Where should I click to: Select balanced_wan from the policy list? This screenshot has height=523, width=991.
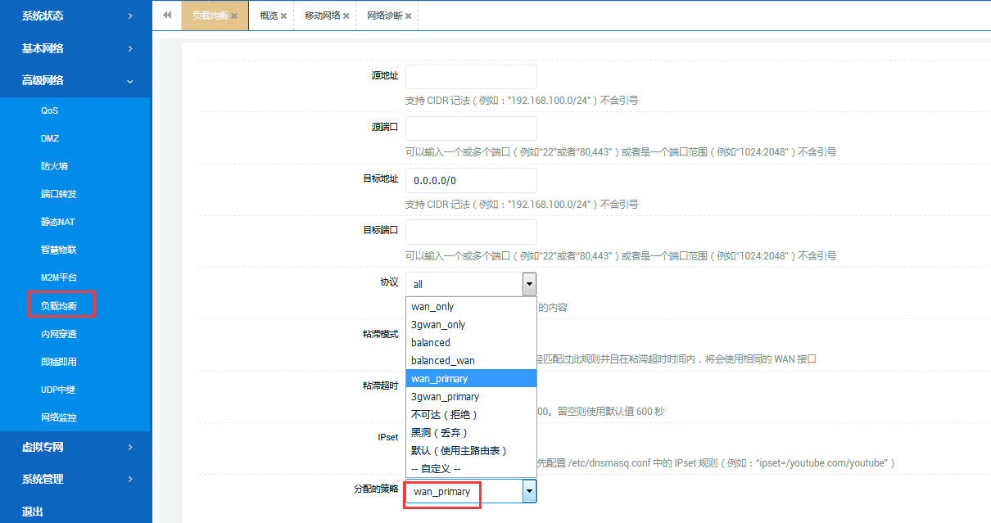[x=443, y=360]
